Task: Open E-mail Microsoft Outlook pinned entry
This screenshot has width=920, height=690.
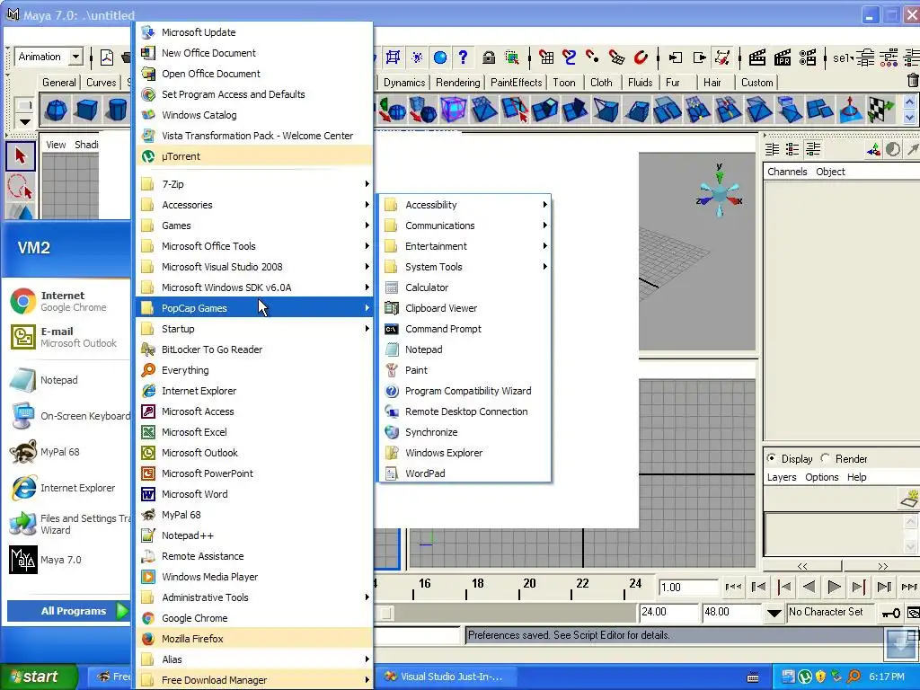Action: pos(67,337)
